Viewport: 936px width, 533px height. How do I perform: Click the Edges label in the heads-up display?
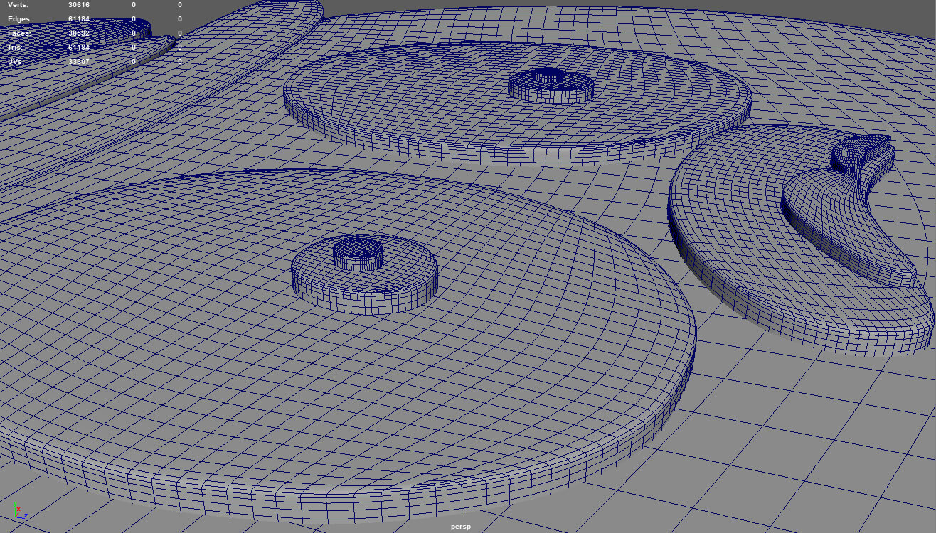pyautogui.click(x=19, y=19)
